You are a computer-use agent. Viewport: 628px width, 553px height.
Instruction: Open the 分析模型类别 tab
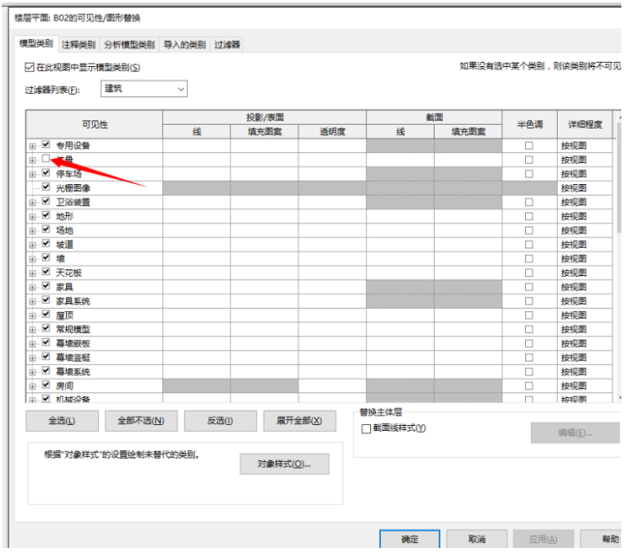tap(130, 44)
